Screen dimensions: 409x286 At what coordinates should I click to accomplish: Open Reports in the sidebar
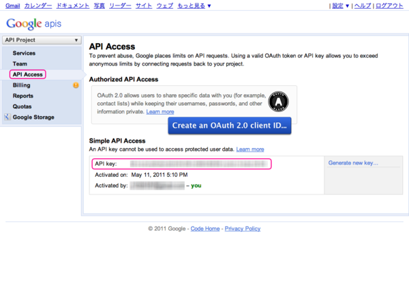[x=23, y=96]
